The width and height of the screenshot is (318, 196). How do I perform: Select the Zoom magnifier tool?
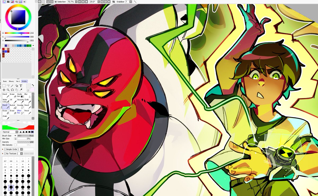tap(8, 90)
